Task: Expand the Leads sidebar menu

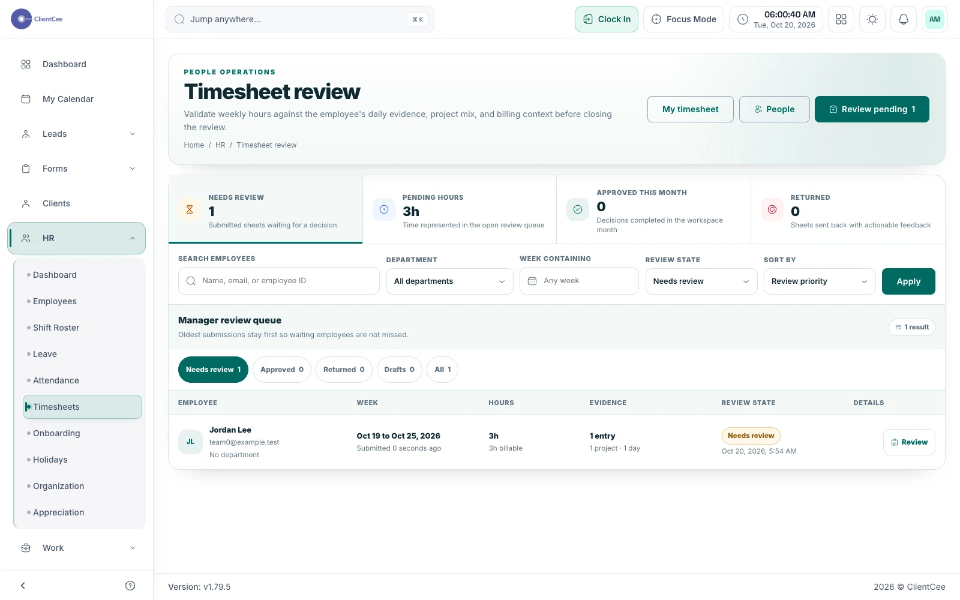Action: coord(77,134)
